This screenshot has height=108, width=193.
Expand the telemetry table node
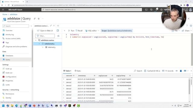tap(43, 47)
